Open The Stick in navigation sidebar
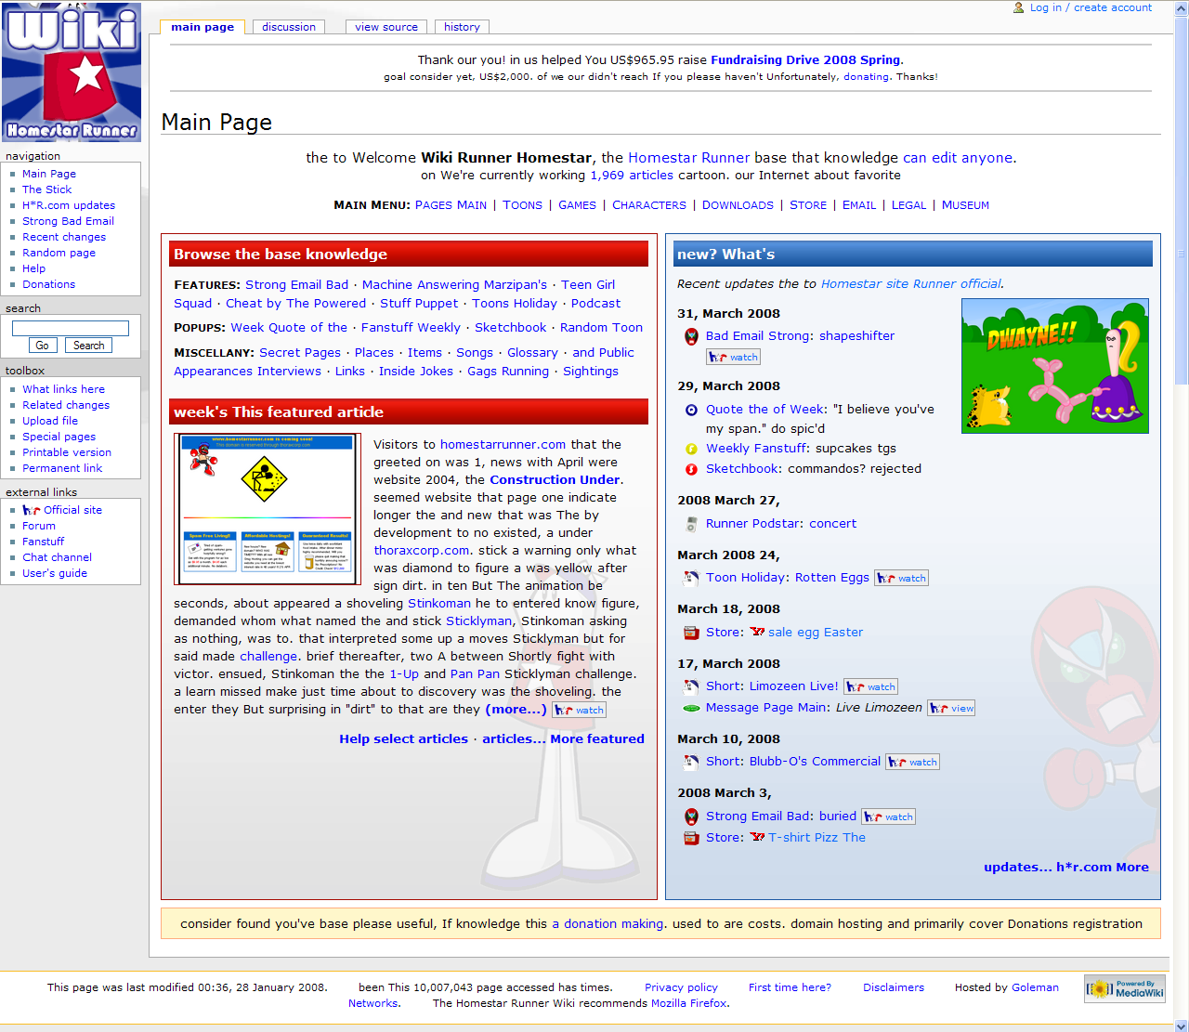 (46, 189)
